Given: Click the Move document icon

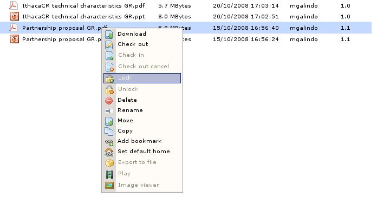Looking at the screenshot, I should pyautogui.click(x=109, y=121).
